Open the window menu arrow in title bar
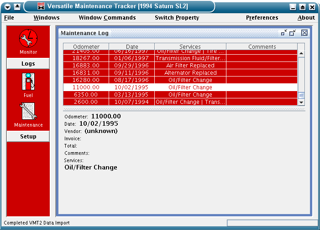The width and height of the screenshot is (320, 230). [x=8, y=7]
